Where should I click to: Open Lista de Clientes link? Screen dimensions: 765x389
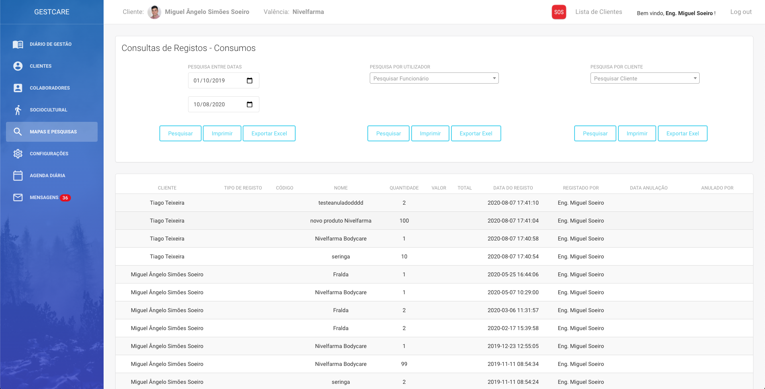click(x=598, y=12)
